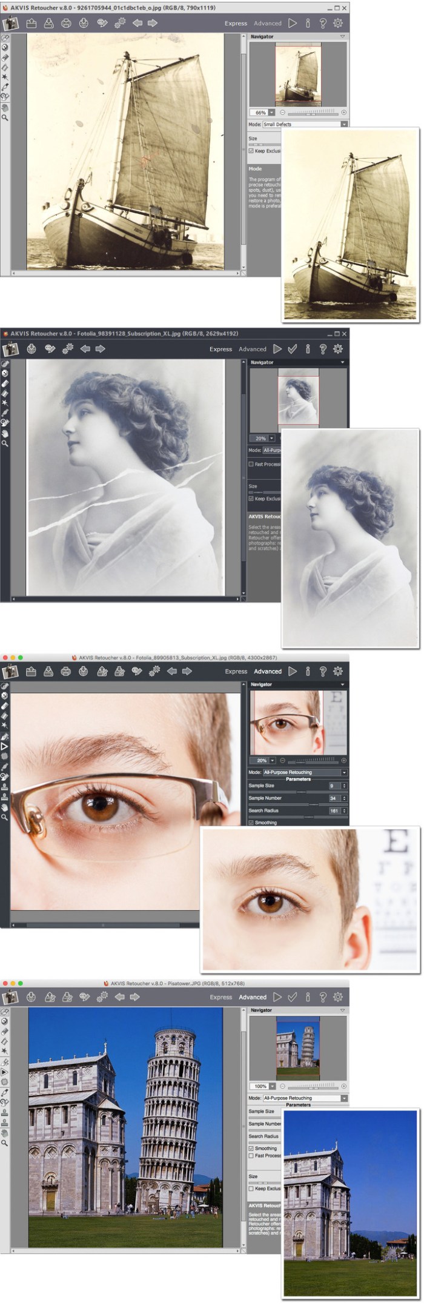Toggle Smoothing checkbox in Pisa window
424x1309 pixels.
[x=251, y=1148]
